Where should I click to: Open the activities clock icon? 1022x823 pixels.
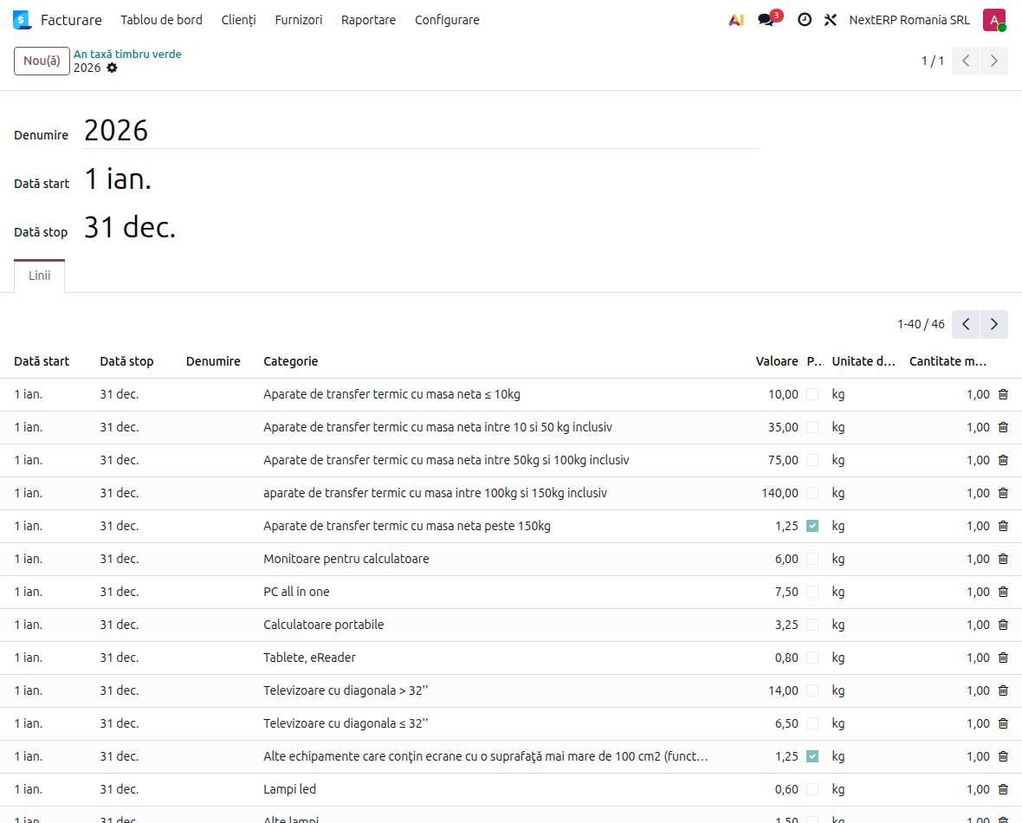tap(805, 20)
